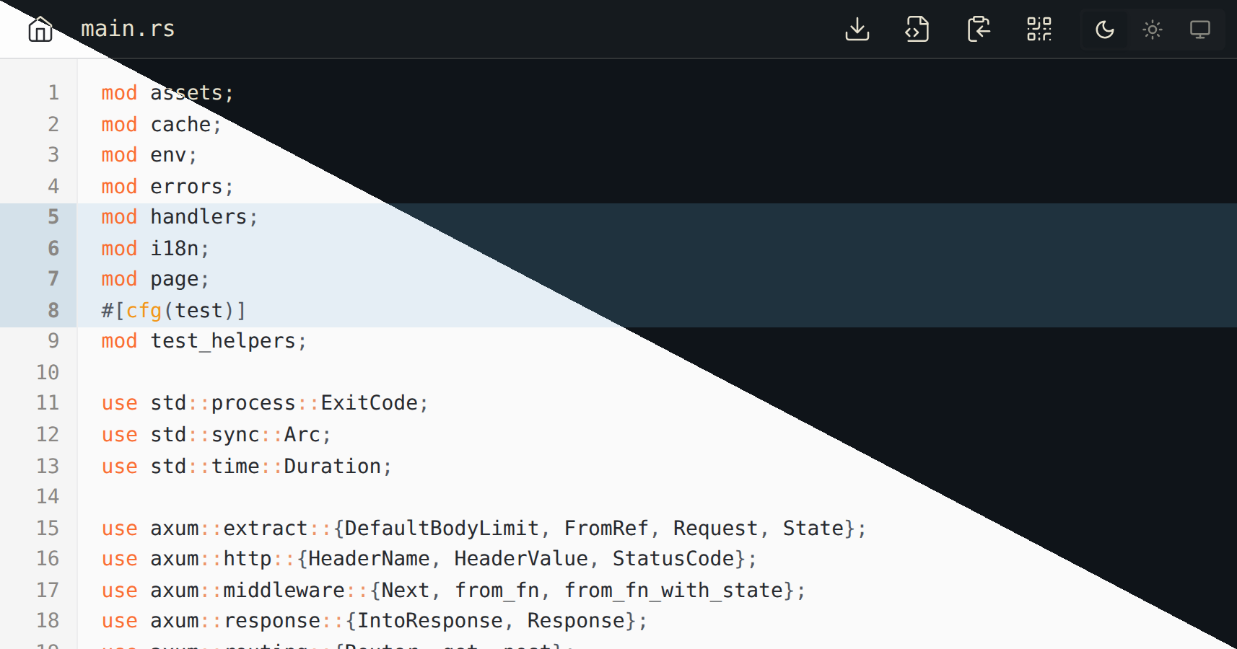Click line number 6
This screenshot has width=1237, height=649.
[53, 248]
